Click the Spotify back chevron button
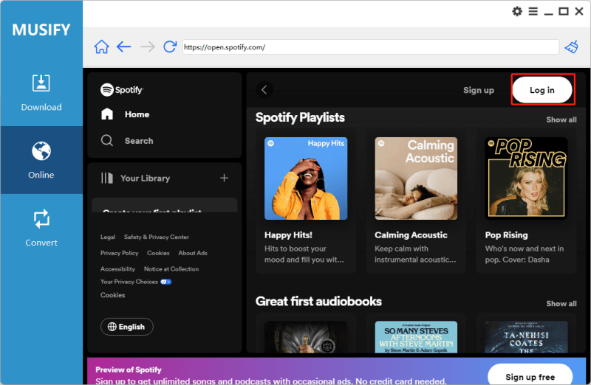 point(264,90)
